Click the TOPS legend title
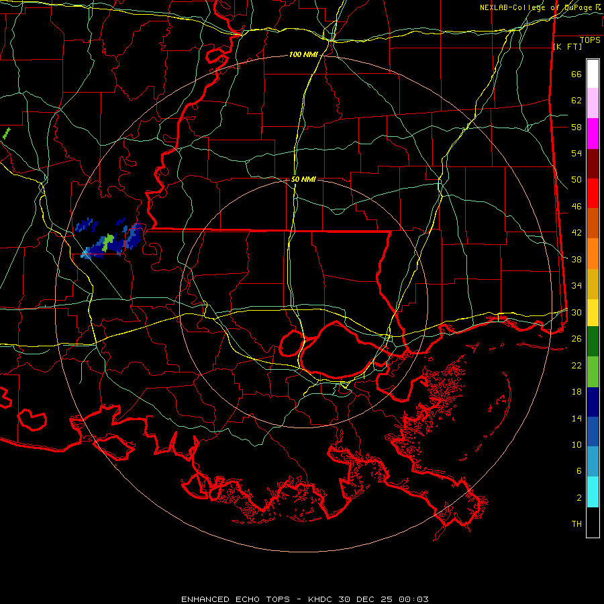Image resolution: width=604 pixels, height=604 pixels. (x=590, y=40)
